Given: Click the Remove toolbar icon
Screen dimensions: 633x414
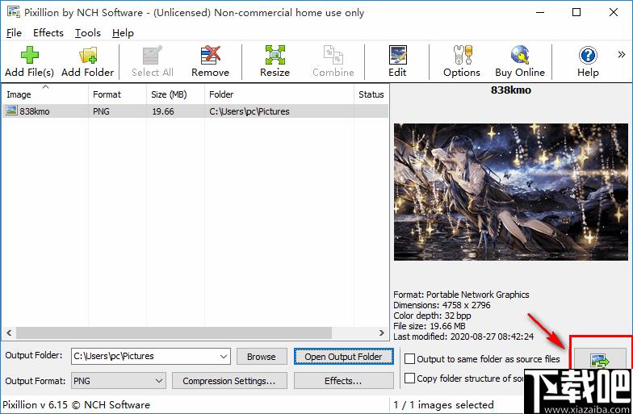Looking at the screenshot, I should 210,55.
